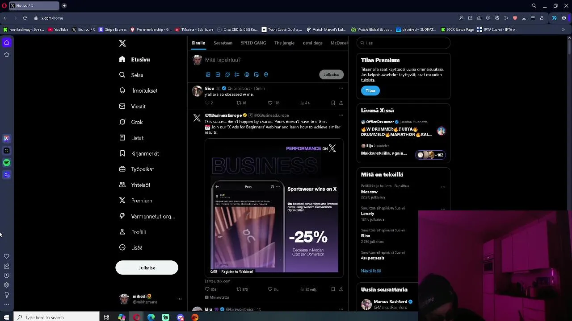The width and height of the screenshot is (572, 321).
Task: Join the Eija Makkaratulilla space
Action: tap(403, 150)
